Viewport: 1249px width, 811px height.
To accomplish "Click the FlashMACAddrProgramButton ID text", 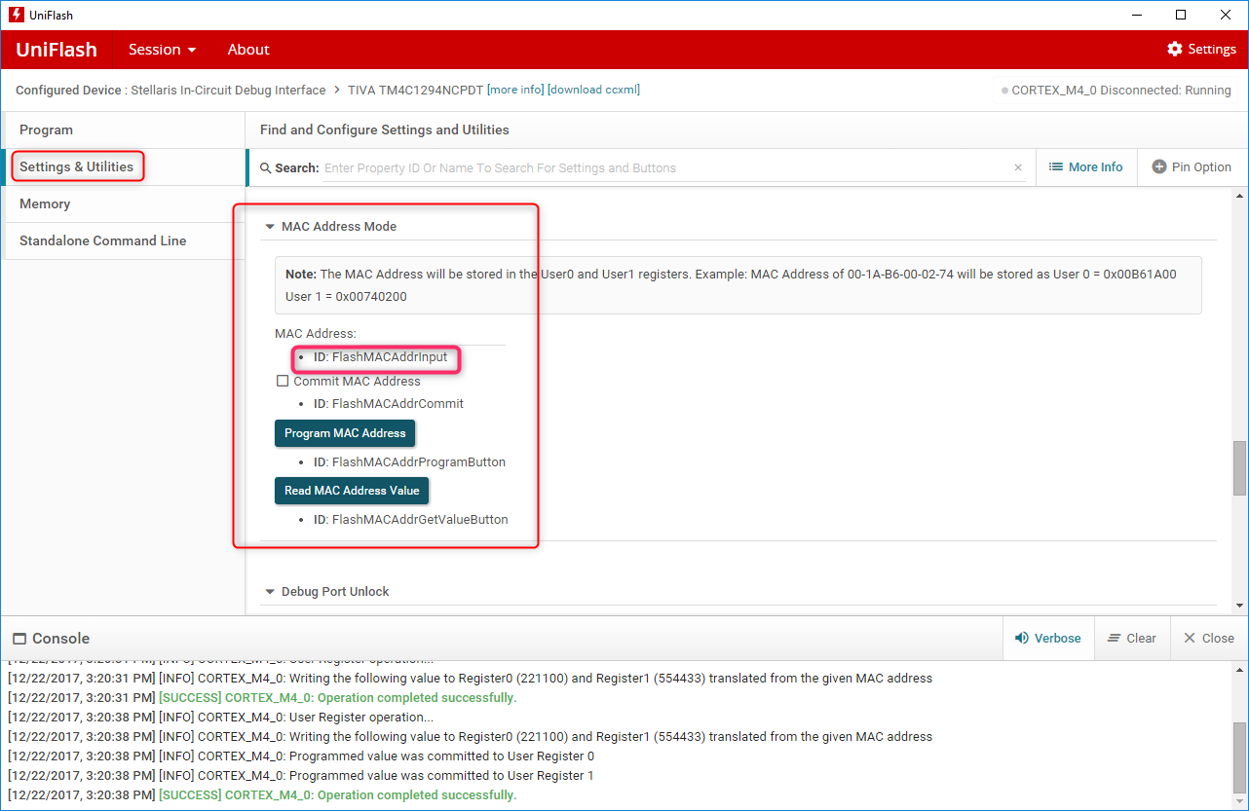I will click(x=409, y=462).
